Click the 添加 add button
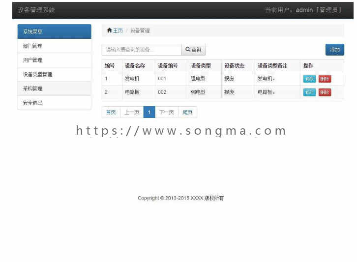This screenshot has width=357, height=262. point(335,50)
